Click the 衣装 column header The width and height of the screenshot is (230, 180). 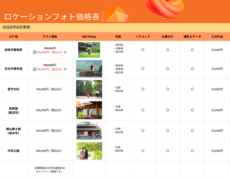118,37
